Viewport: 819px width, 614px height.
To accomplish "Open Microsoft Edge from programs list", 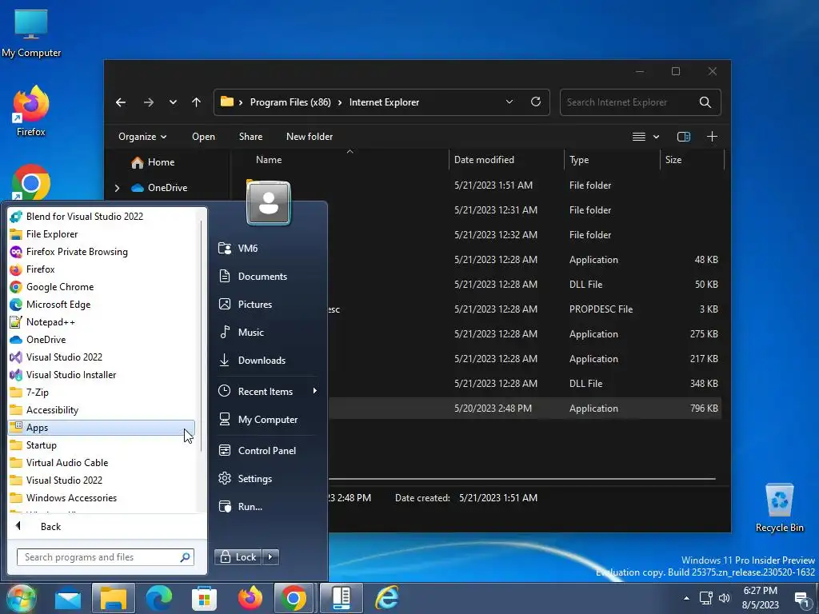I will (x=58, y=305).
